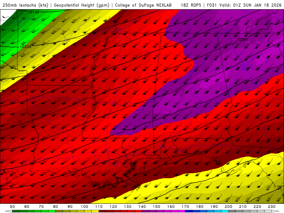Image resolution: width=284 pixels, height=213 pixels.
Task: Select the '170' tick label on the legend
Action: pyautogui.click(x=185, y=207)
